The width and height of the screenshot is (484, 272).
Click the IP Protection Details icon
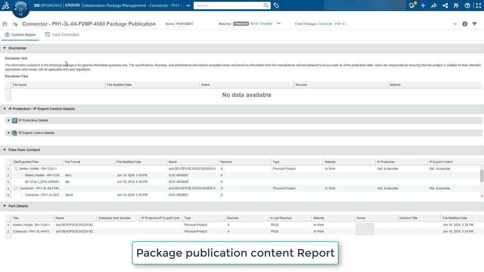pyautogui.click(x=15, y=120)
